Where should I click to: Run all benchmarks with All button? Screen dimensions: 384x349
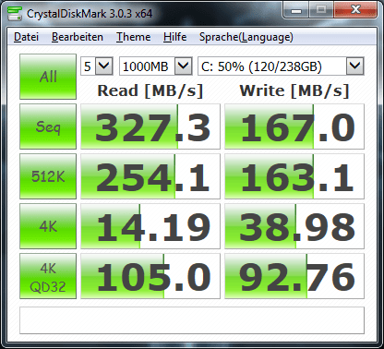point(48,77)
